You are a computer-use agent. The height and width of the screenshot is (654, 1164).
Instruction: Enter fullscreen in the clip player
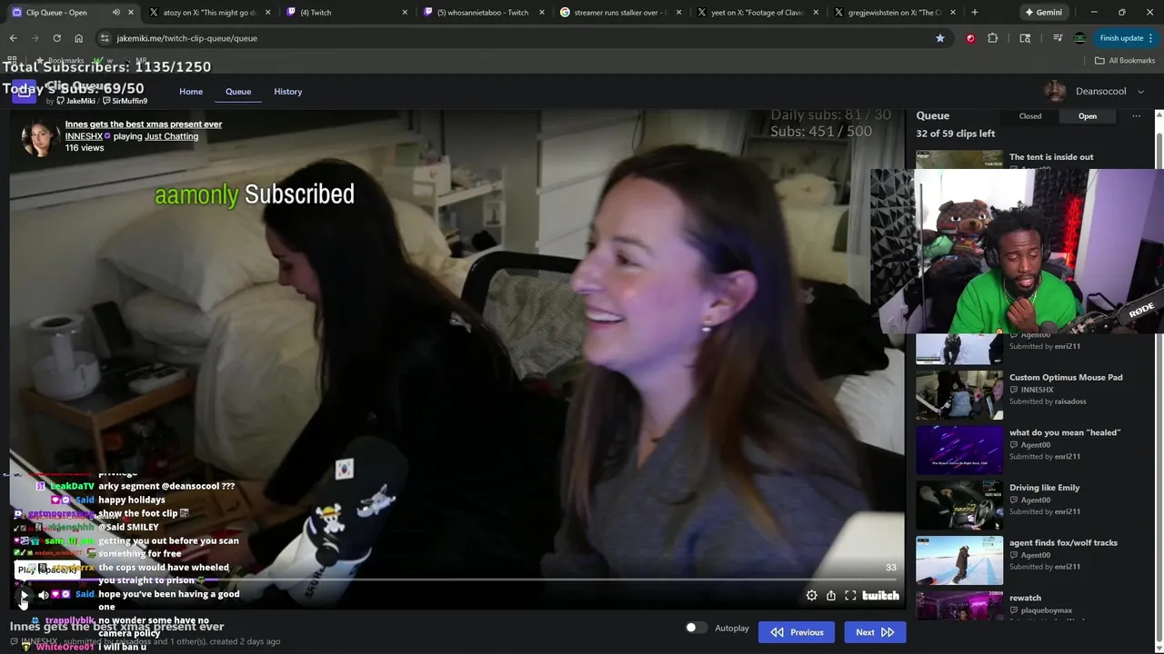(x=850, y=596)
